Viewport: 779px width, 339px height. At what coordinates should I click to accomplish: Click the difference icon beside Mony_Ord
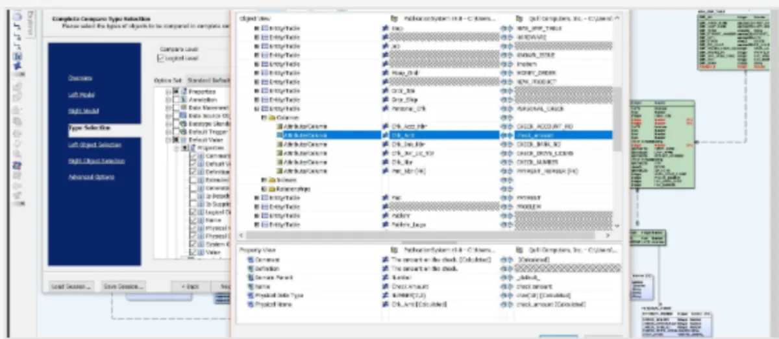[x=385, y=73]
